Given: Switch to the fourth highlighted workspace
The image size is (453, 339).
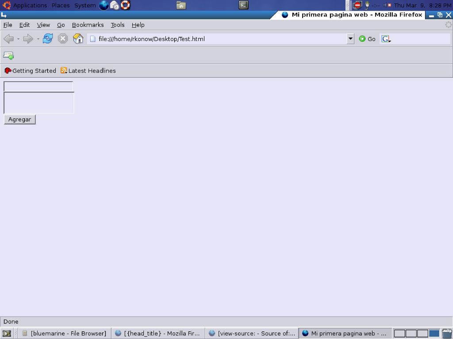Looking at the screenshot, I should click(434, 334).
